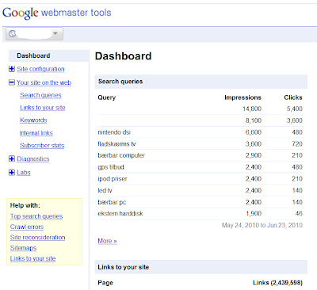The width and height of the screenshot is (317, 290).
Task: Open help for Sitemaps
Action: point(23,248)
